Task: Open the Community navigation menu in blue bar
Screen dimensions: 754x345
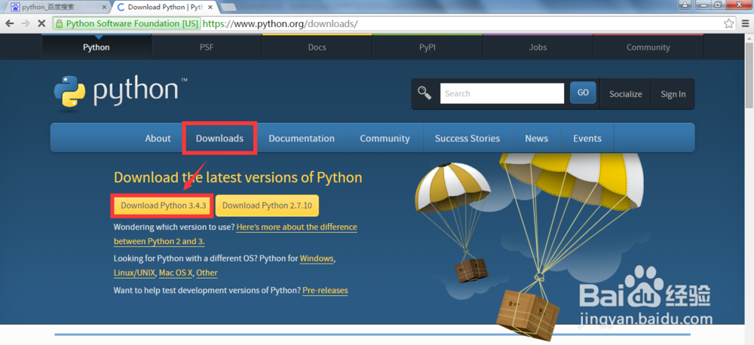Action: [x=385, y=139]
